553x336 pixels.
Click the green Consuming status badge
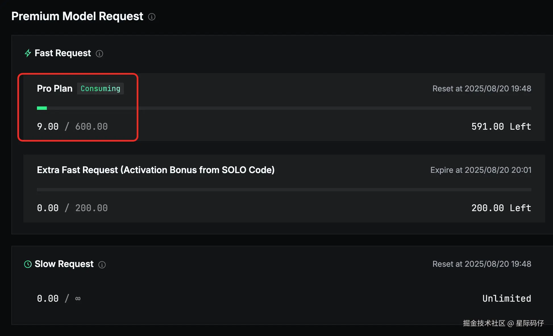(x=100, y=89)
